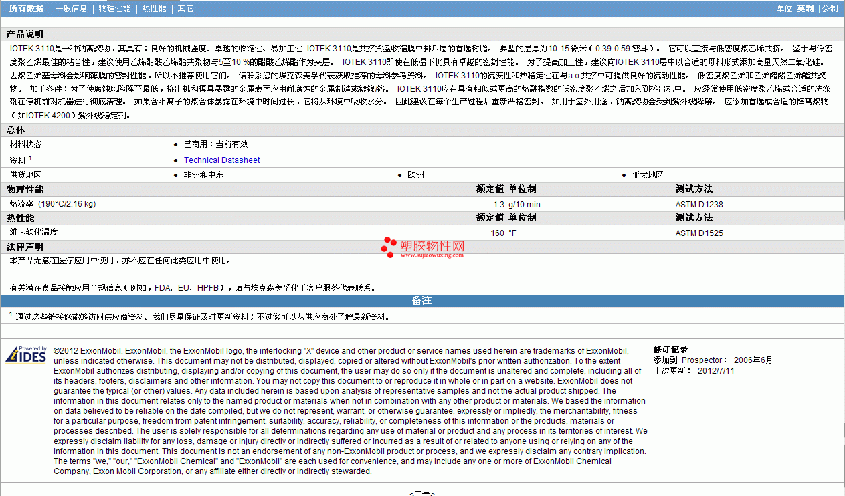The height and width of the screenshot is (496, 845).
Task: Select the ASTM D1238 test method cell
Action: pos(699,205)
